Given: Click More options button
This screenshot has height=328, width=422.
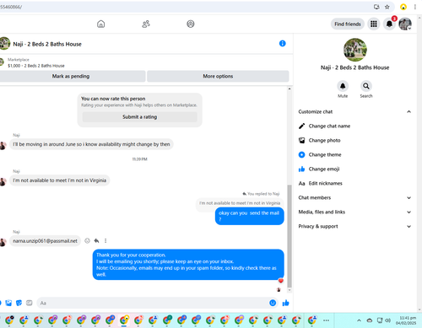Looking at the screenshot, I should 218,76.
